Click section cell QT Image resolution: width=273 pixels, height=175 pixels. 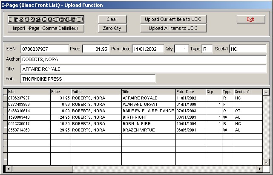coord(248,111)
